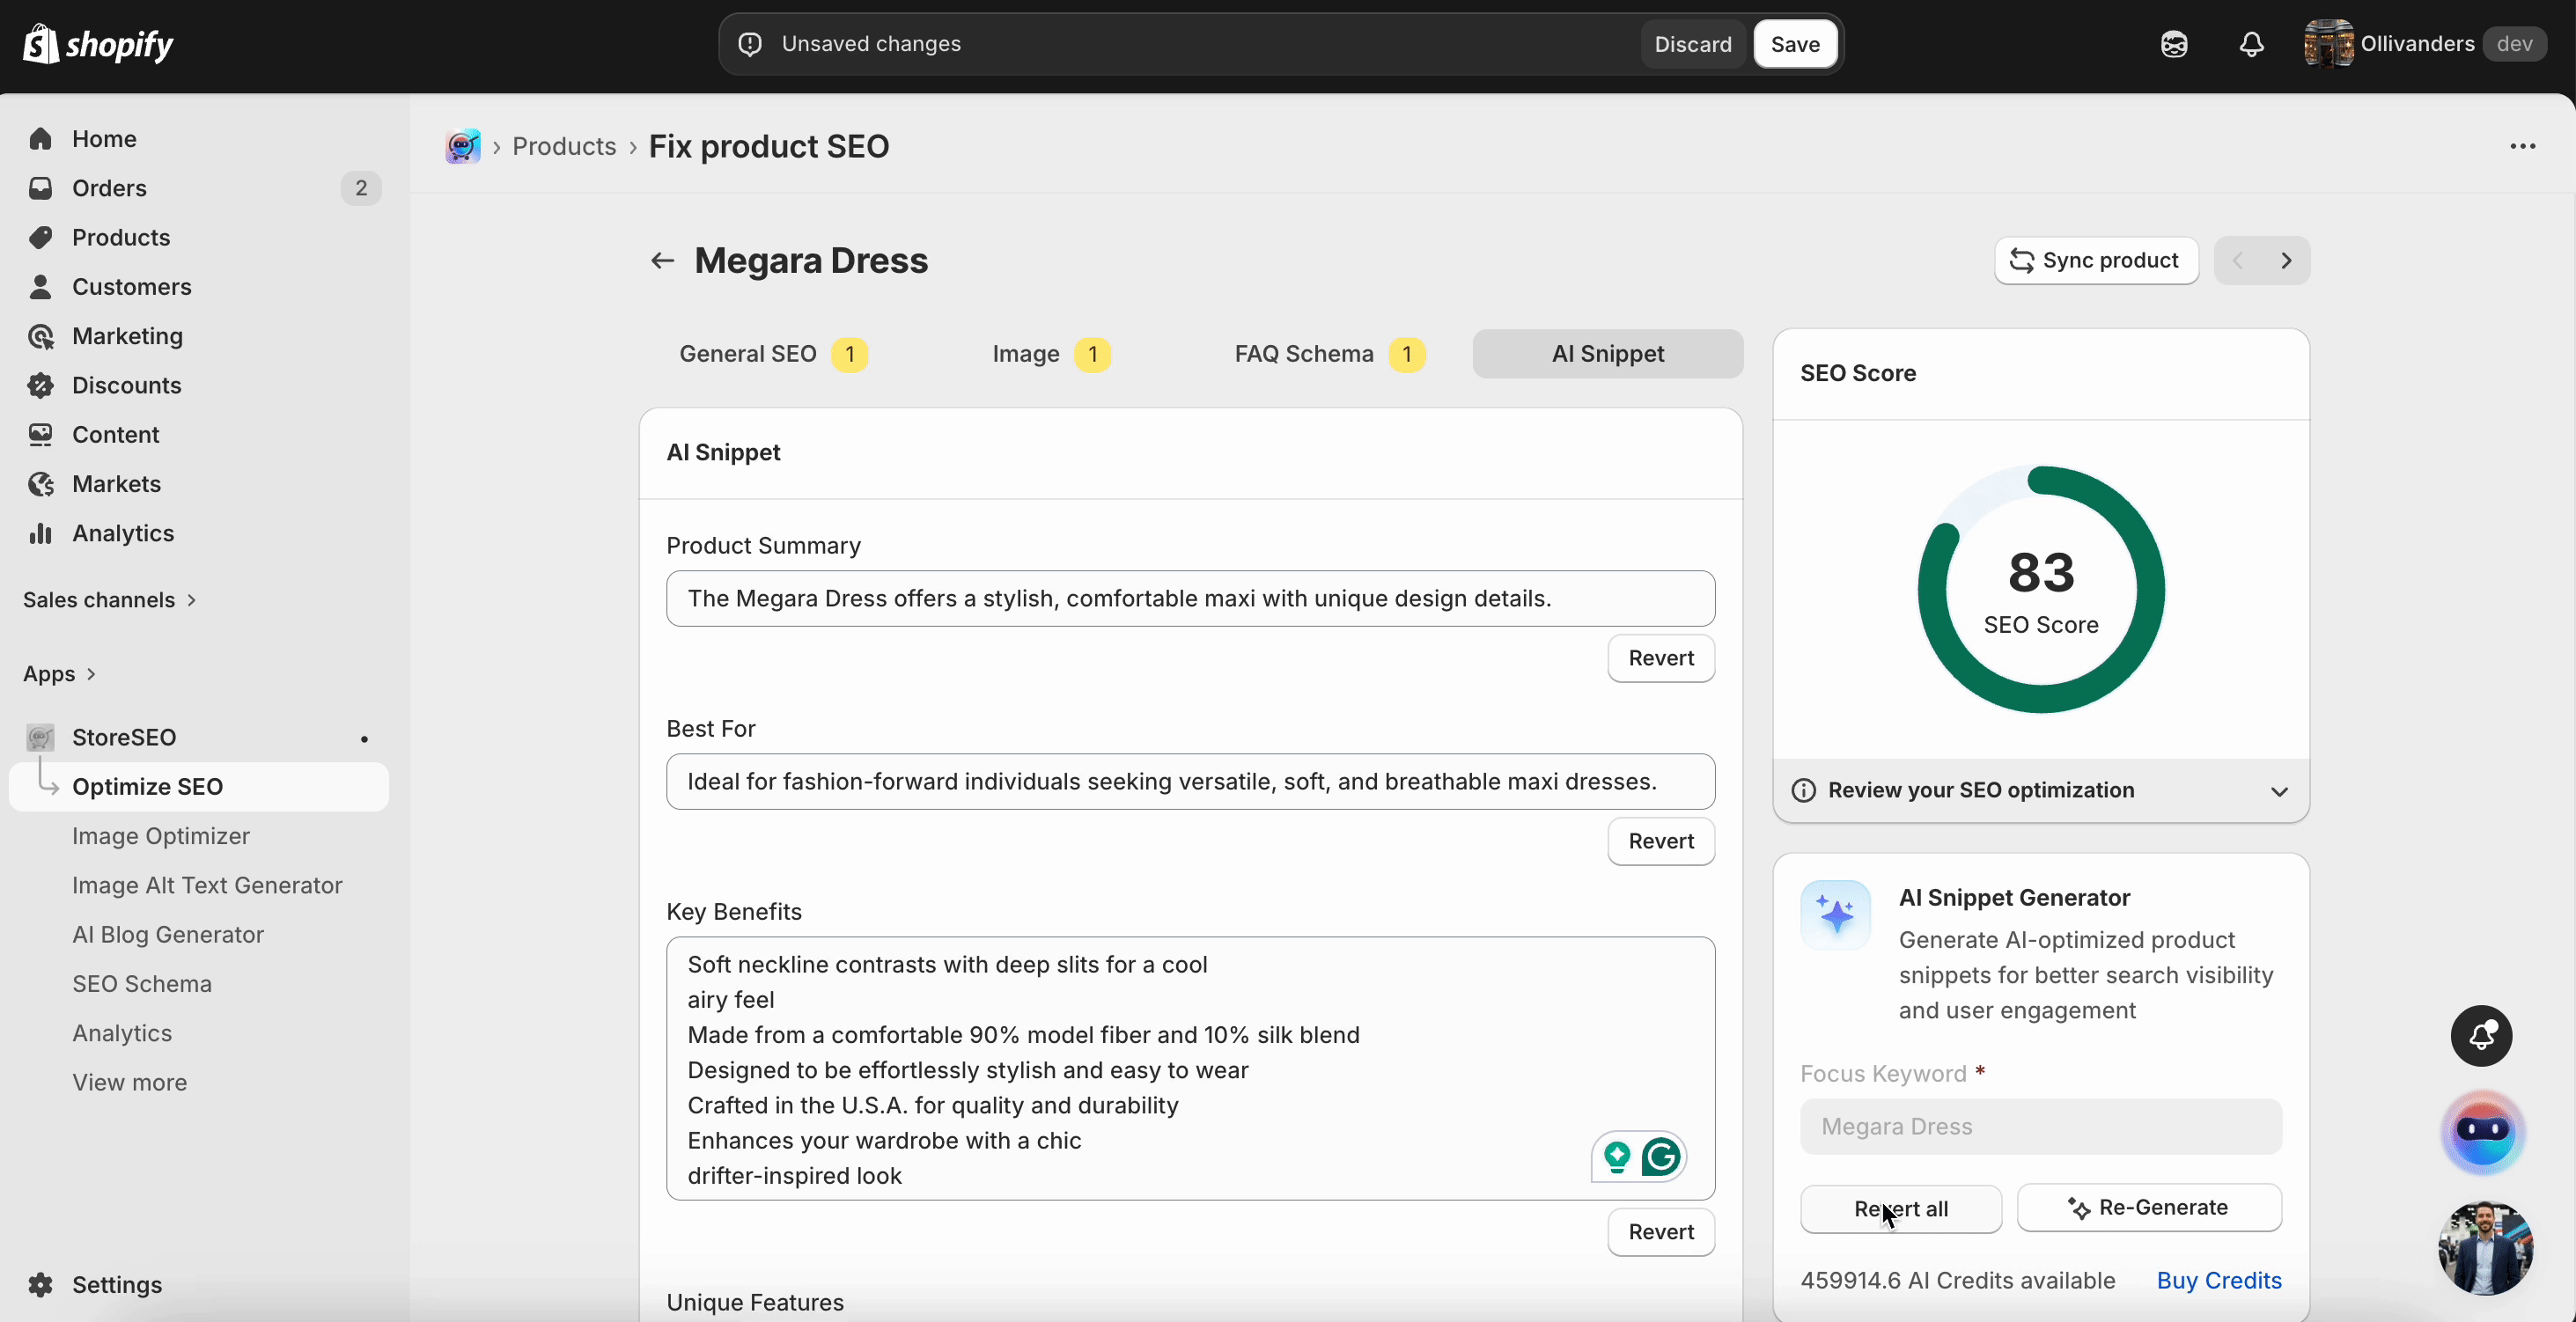
Task: Click the Revert all button
Action: [1900, 1208]
